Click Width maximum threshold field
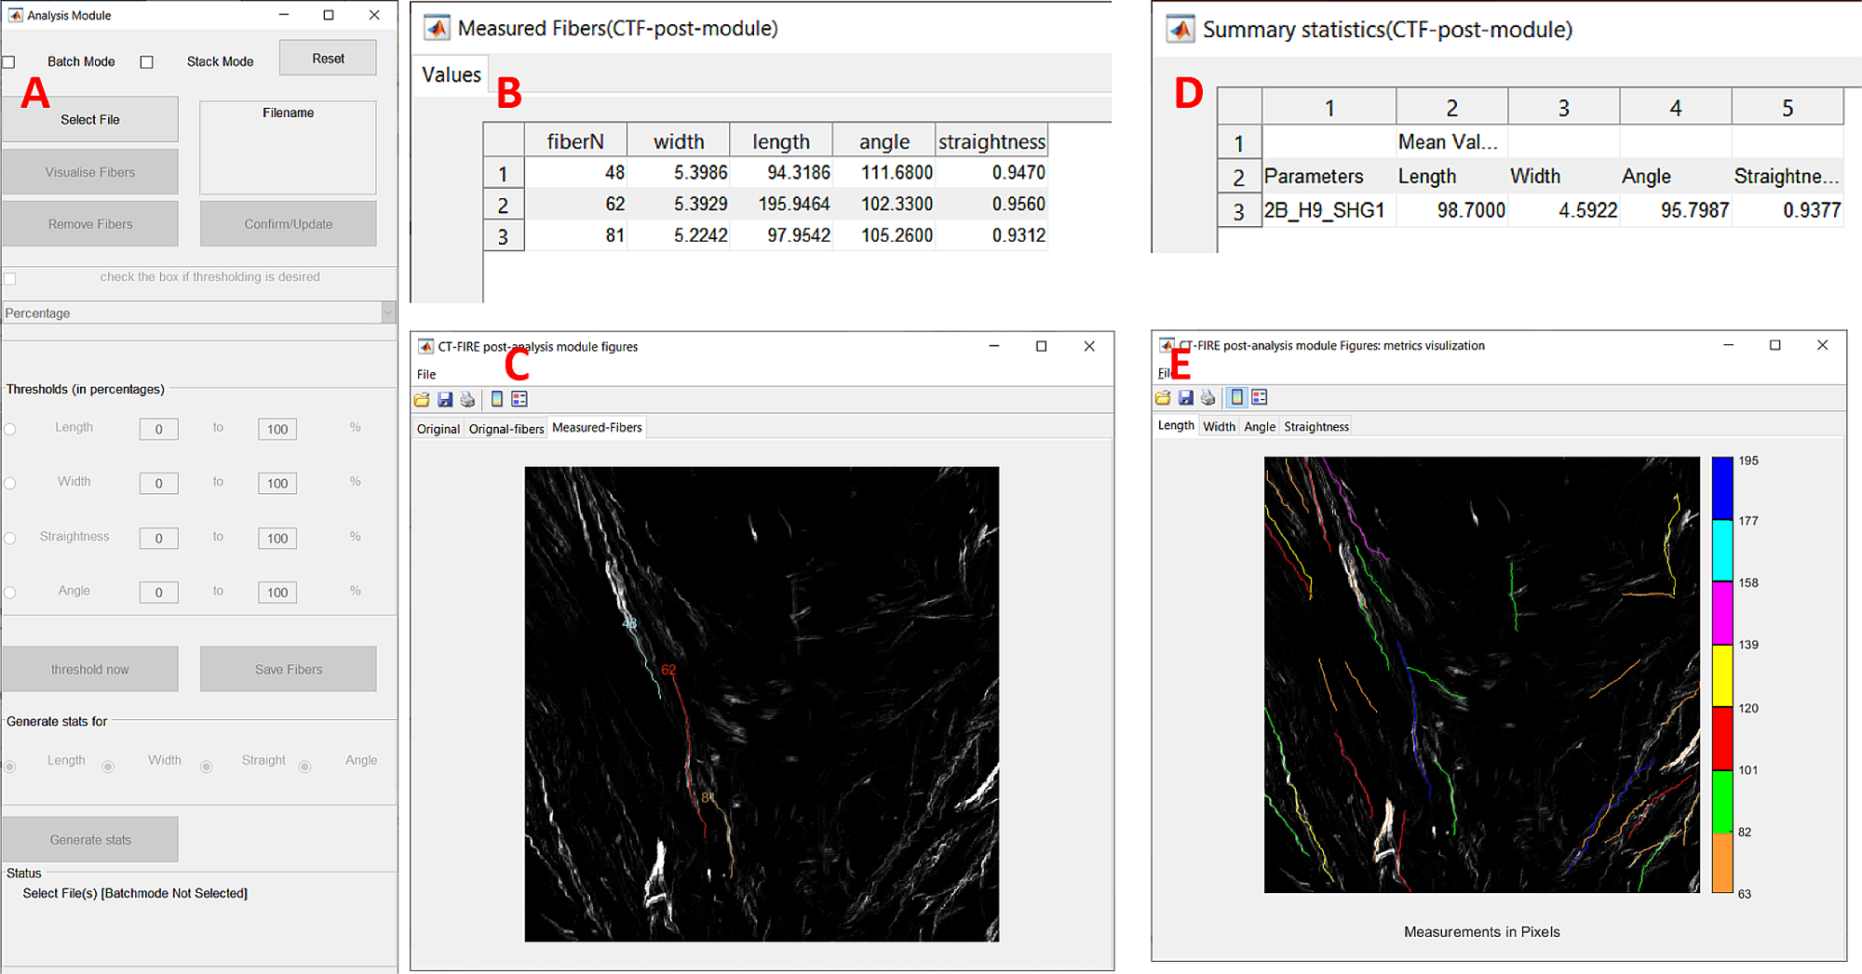The width and height of the screenshot is (1862, 974). click(277, 483)
